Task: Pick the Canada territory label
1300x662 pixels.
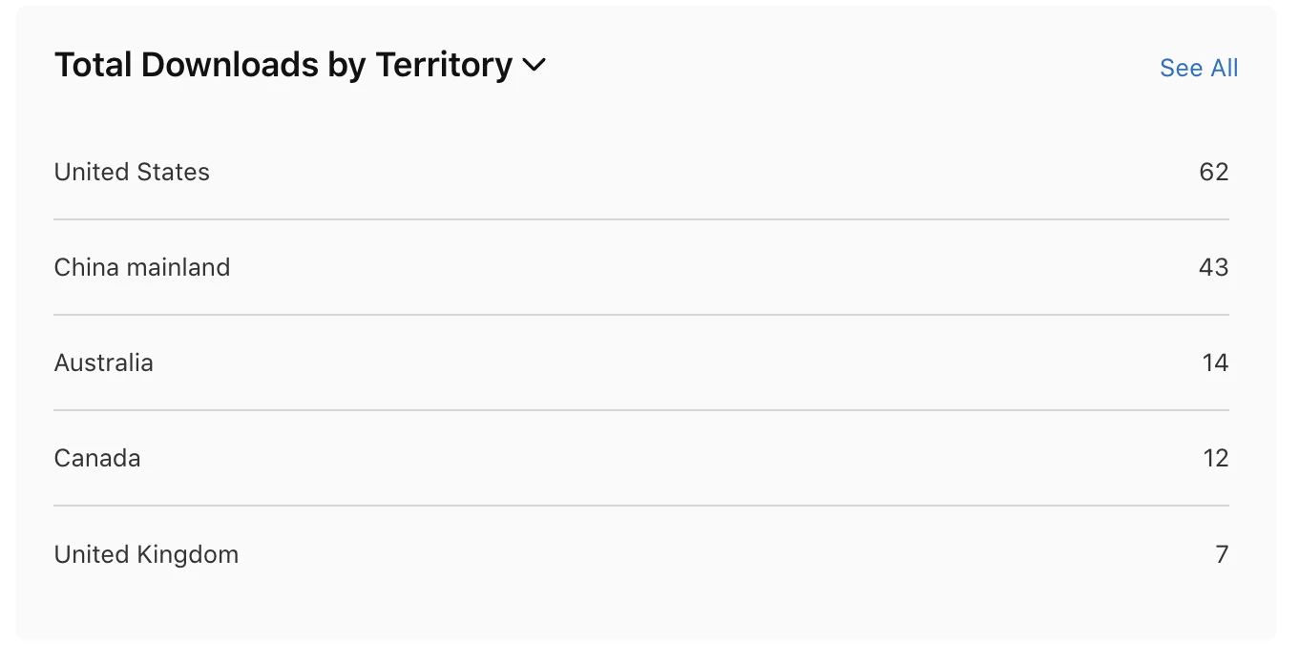Action: [x=97, y=458]
